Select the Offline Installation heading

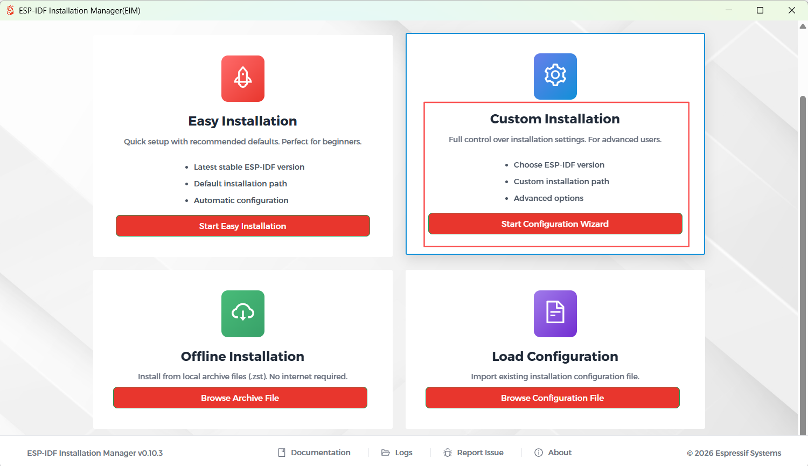pyautogui.click(x=243, y=357)
